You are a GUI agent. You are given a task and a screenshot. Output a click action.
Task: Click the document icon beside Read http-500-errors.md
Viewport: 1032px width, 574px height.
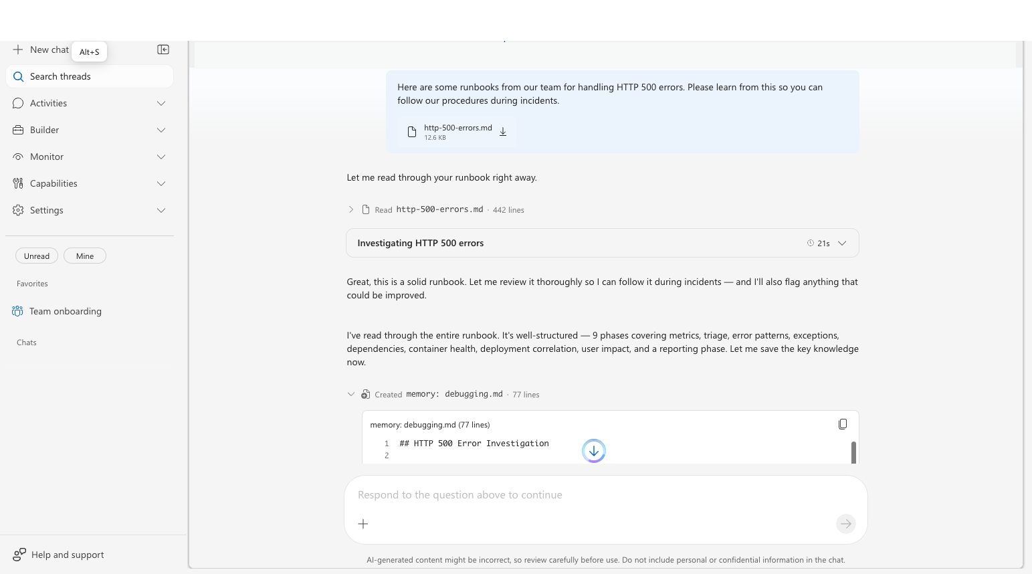point(366,209)
